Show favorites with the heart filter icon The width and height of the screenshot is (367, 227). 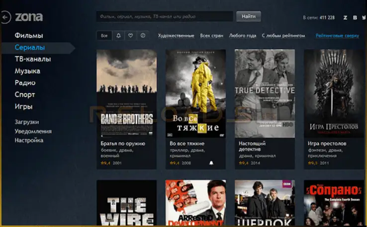point(131,36)
